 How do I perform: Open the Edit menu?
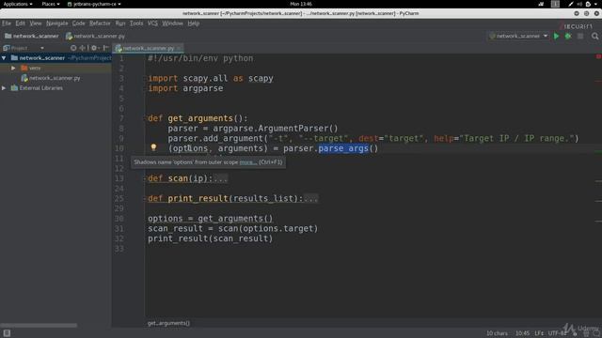click(21, 23)
